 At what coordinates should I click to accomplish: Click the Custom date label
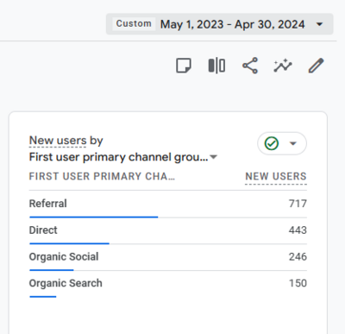click(x=134, y=23)
